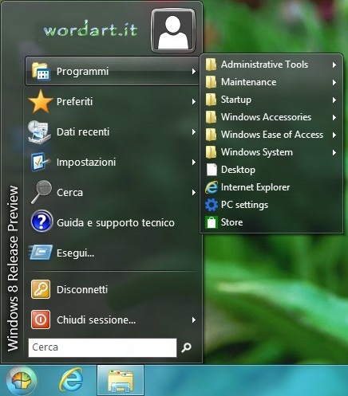
Task: Click the Preferiti star icon
Action: [41, 101]
